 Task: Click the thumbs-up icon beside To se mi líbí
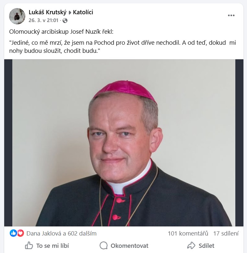(29, 246)
